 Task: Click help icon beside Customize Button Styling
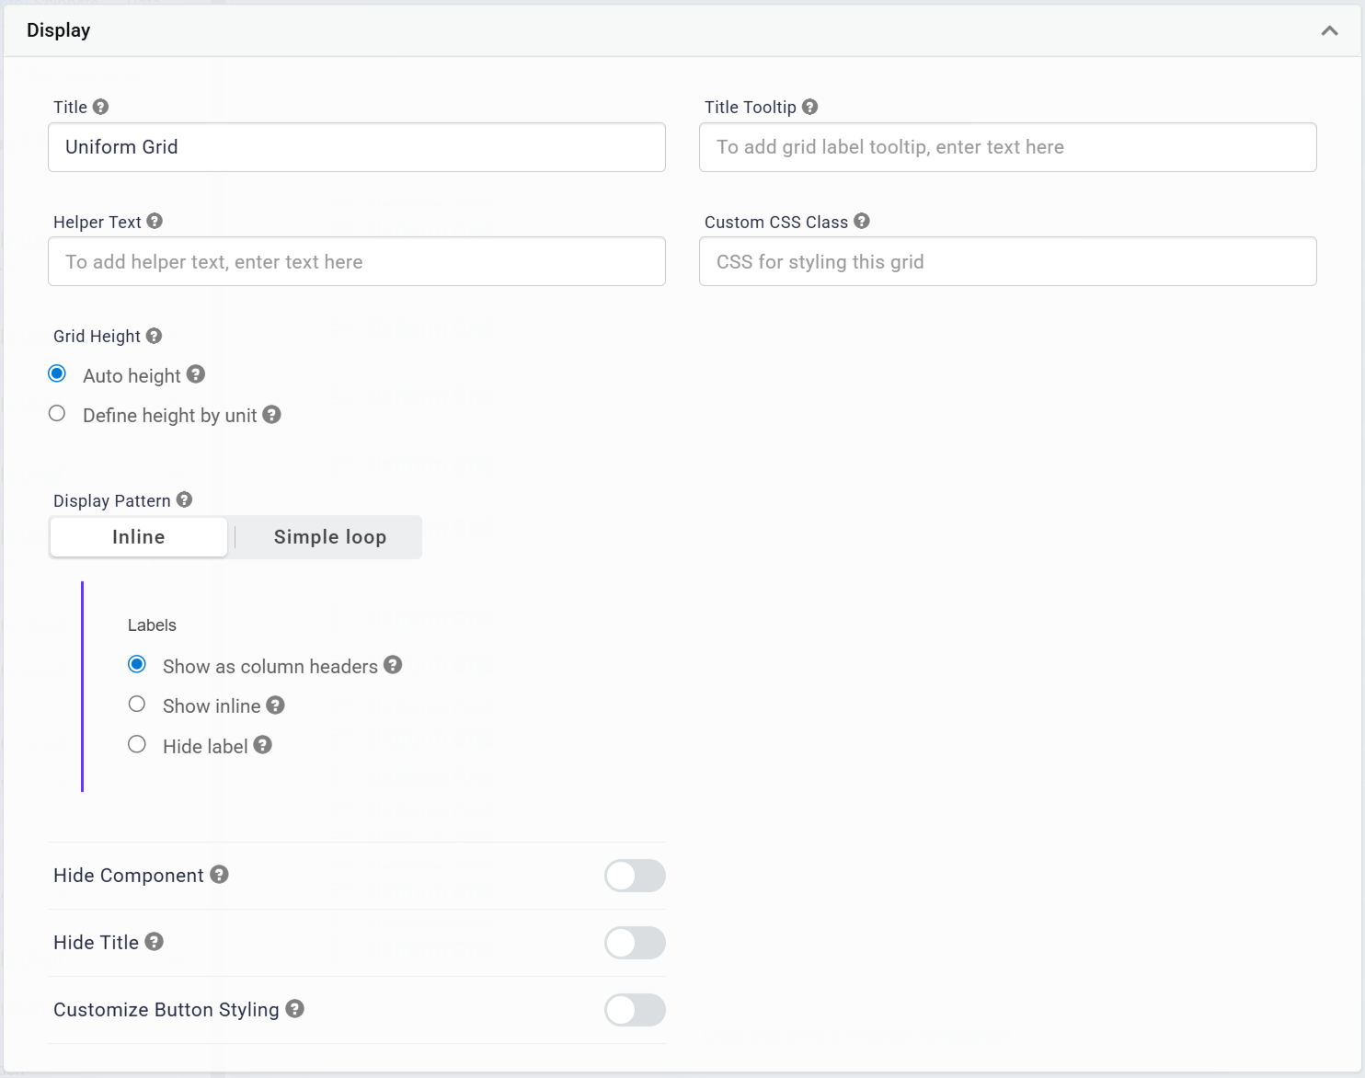[294, 1009]
